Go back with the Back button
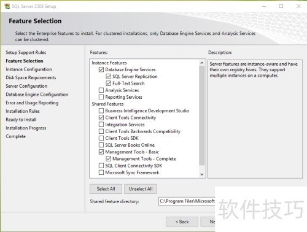This screenshot has height=232, width=307. [182, 222]
